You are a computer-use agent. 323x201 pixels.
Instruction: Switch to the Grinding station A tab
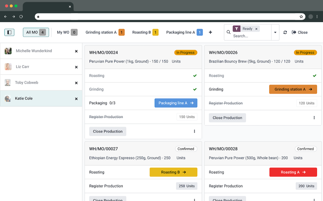(105, 32)
